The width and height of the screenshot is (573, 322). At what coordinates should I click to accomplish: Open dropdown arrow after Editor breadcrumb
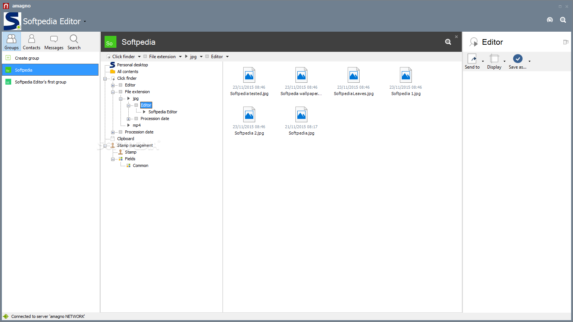(x=227, y=57)
